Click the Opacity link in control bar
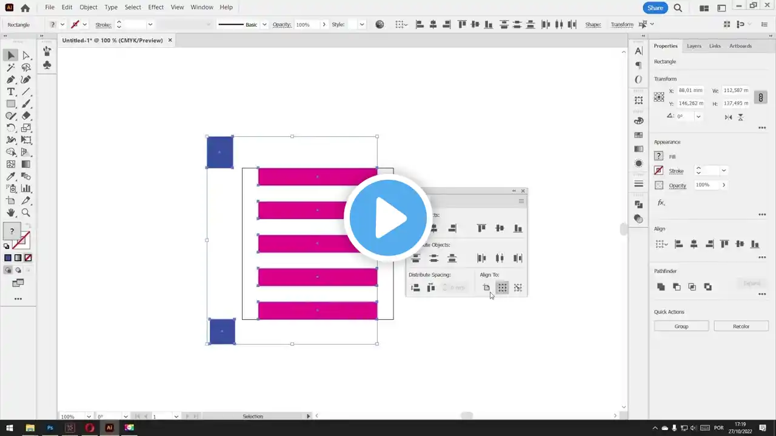Viewport: 776px width, 436px height. [x=282, y=25]
